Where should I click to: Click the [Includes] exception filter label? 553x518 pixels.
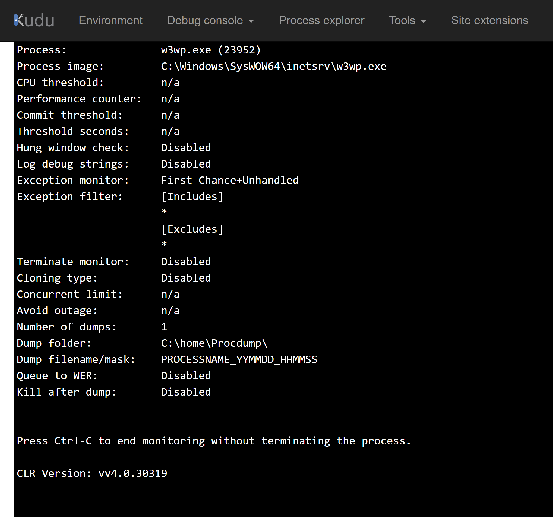pyautogui.click(x=192, y=196)
